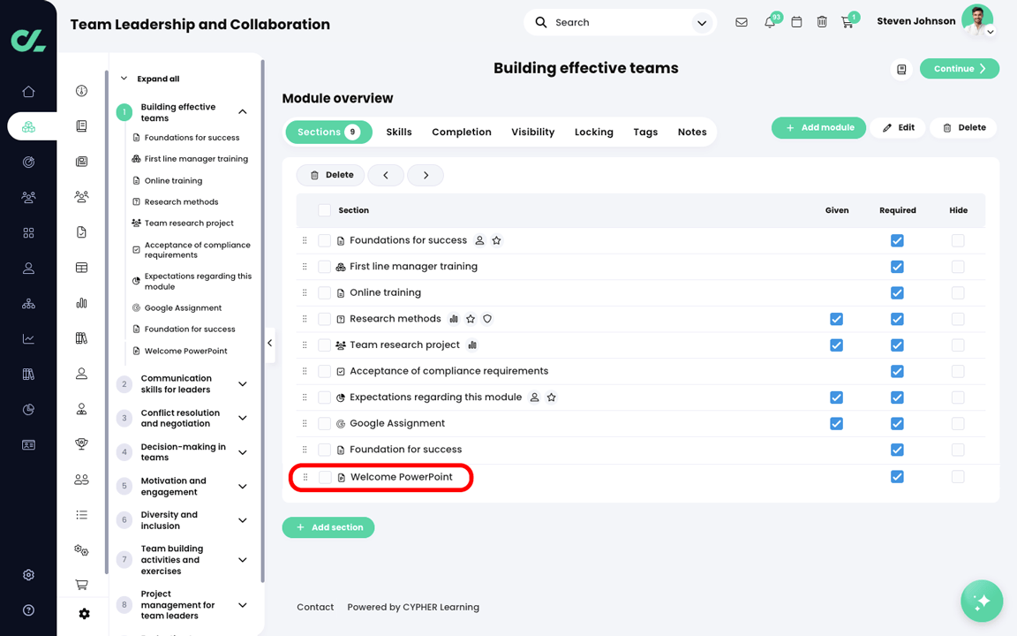
Task: Expand Communication skills for leaders module
Action: (243, 384)
